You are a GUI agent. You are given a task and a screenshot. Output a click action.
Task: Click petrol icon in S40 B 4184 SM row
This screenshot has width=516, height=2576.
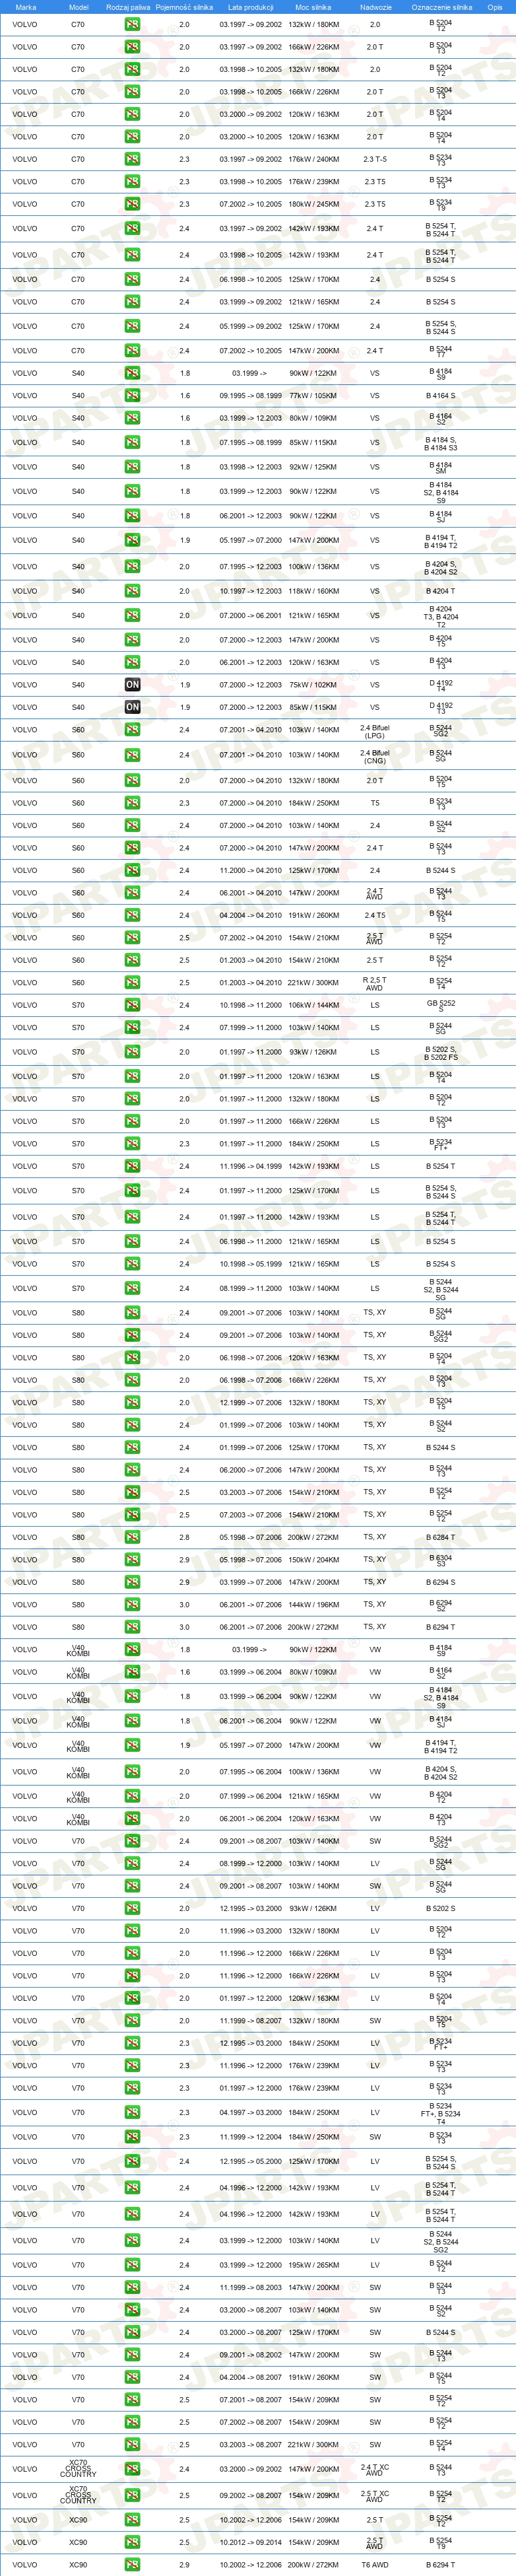(x=132, y=467)
